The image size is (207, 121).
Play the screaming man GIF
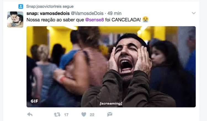(111, 67)
